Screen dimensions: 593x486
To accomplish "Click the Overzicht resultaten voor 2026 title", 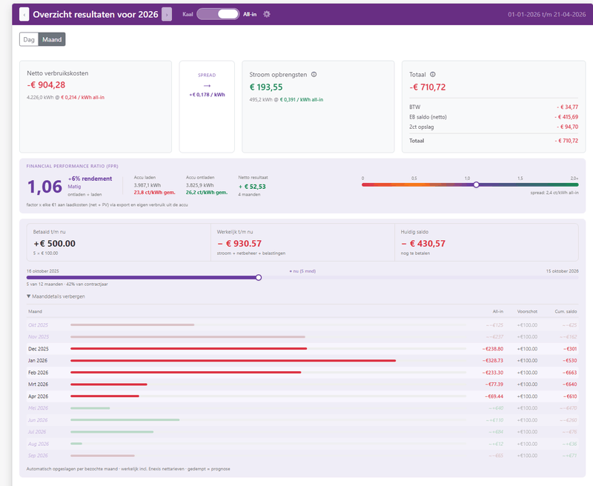I will point(96,14).
